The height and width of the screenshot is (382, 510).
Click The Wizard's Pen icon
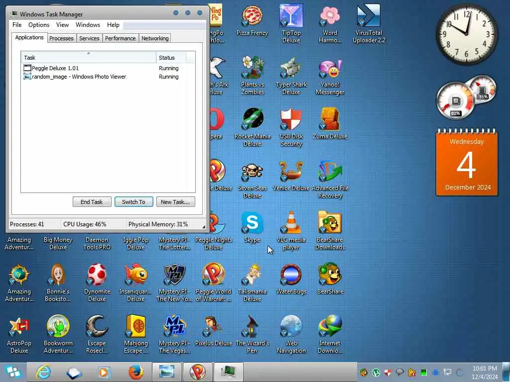click(x=253, y=334)
